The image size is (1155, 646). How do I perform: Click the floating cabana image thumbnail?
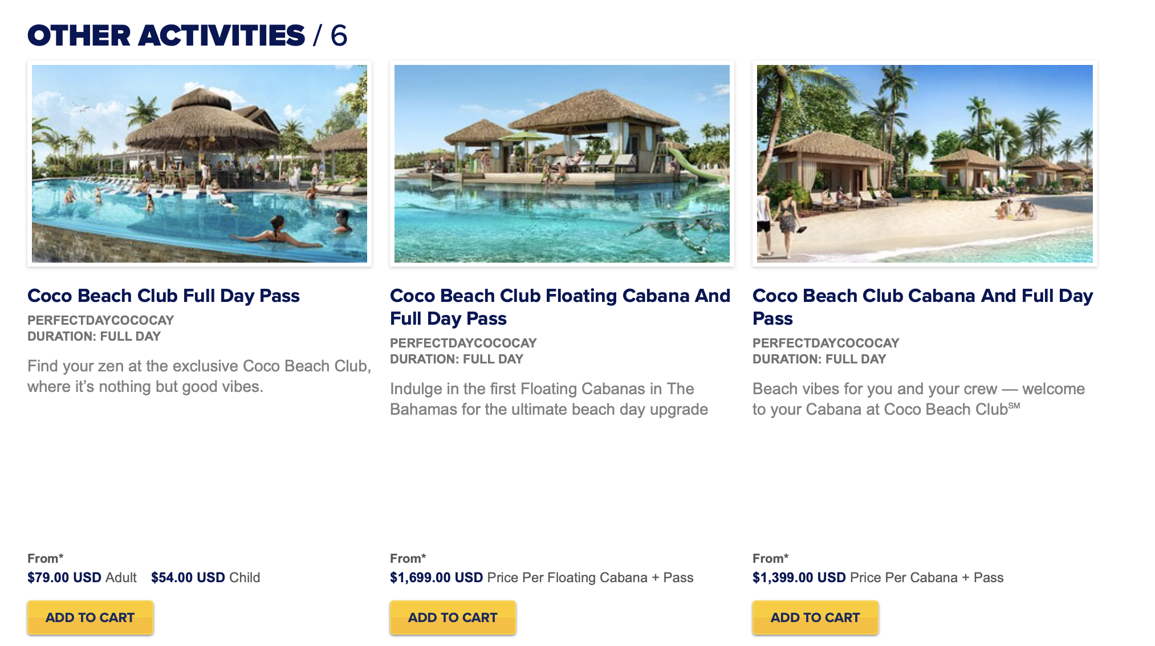[x=562, y=163]
